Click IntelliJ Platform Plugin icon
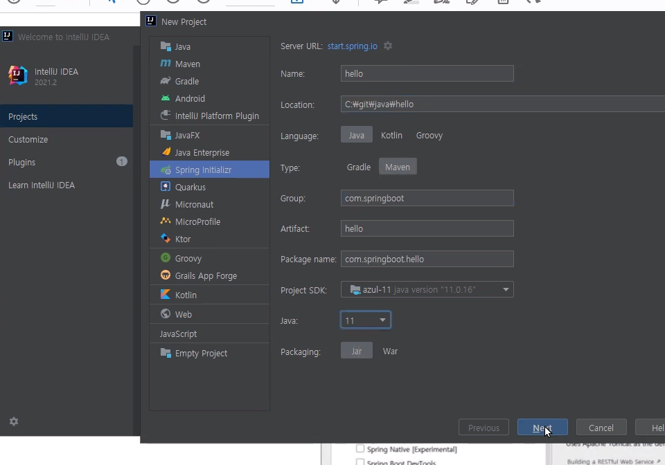665x465 pixels. click(166, 115)
